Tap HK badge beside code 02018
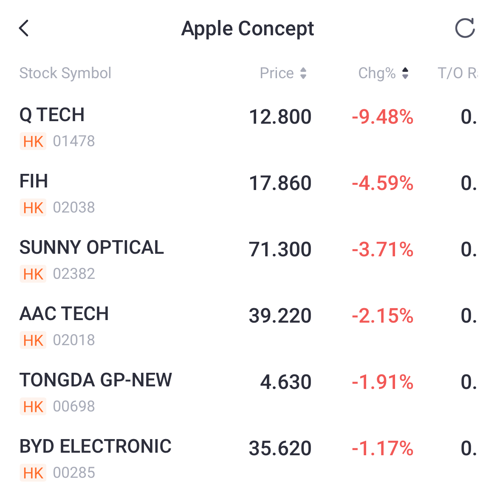 33,340
